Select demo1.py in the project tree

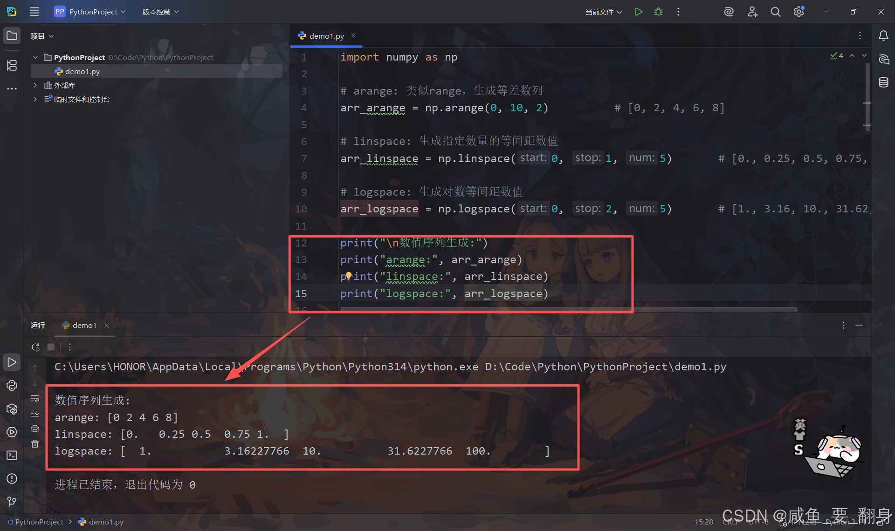point(83,71)
